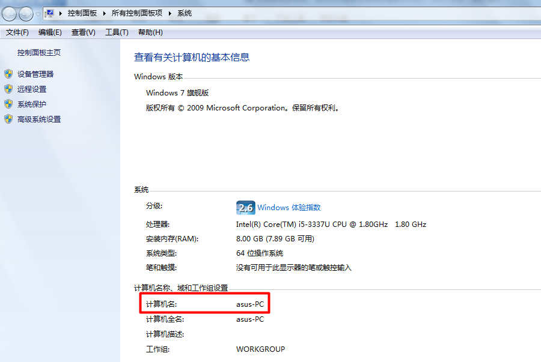The width and height of the screenshot is (541, 362).
Task: Click shield icon beside 高级系统设置
Action: (x=8, y=119)
